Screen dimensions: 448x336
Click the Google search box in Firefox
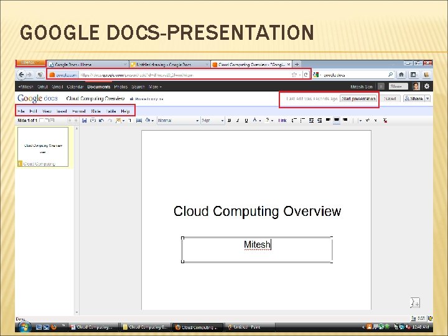point(353,75)
